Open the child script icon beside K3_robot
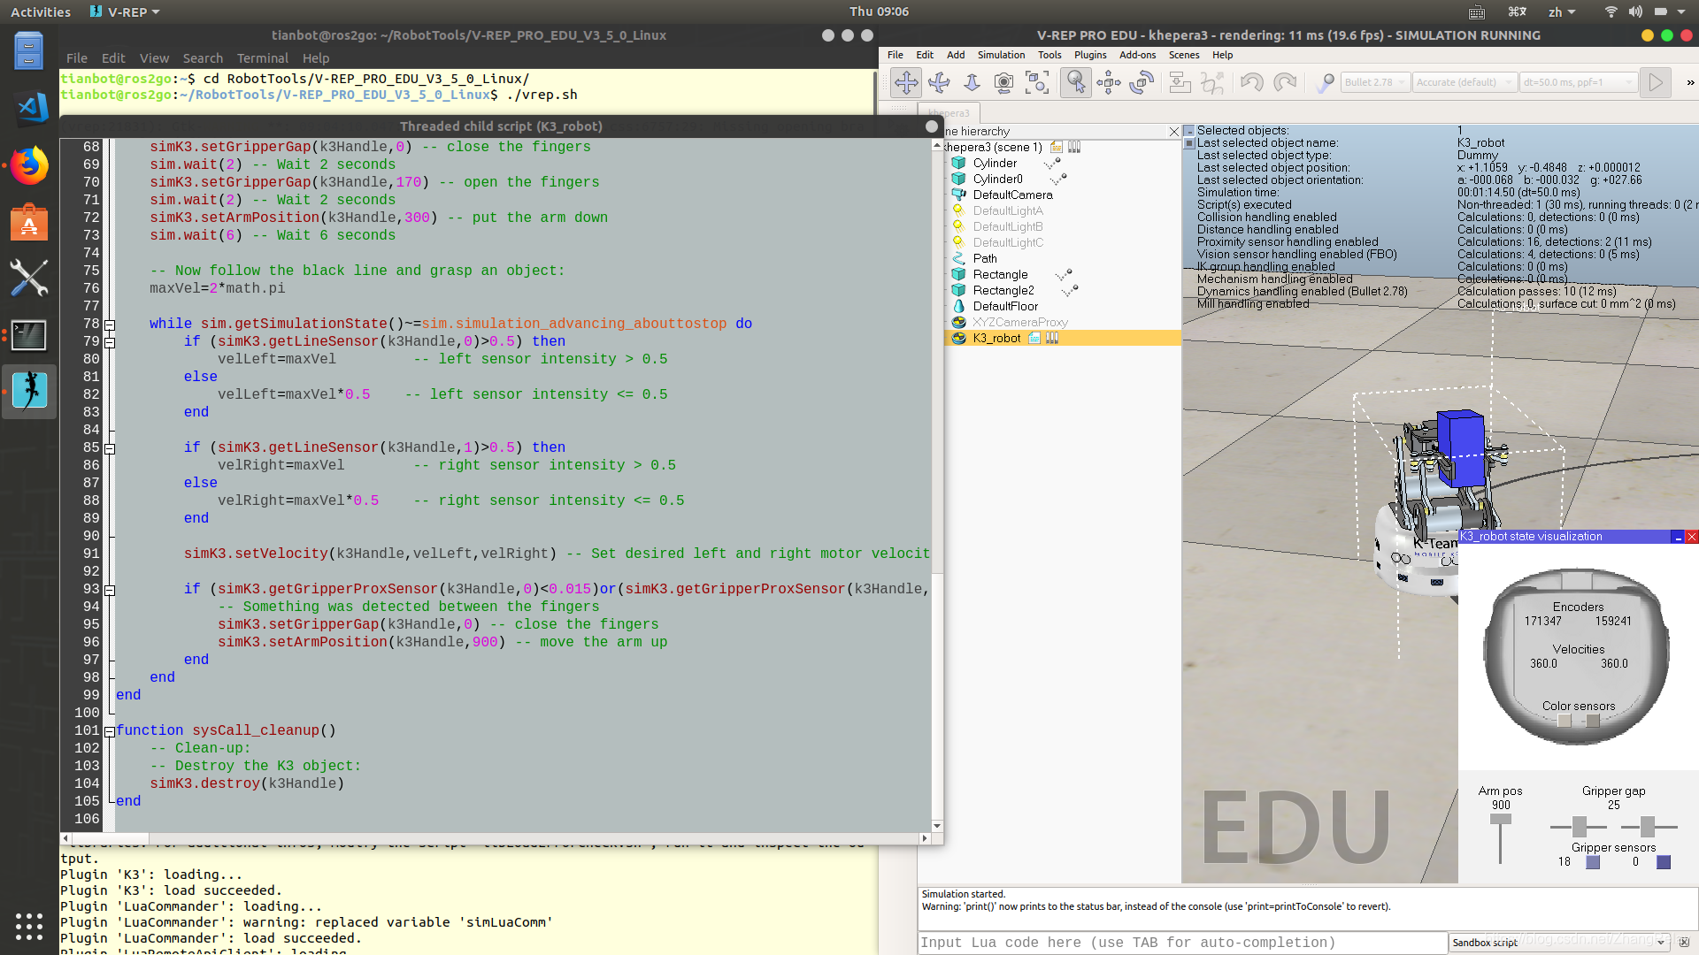Screen dimensions: 1699x955 coord(1034,338)
